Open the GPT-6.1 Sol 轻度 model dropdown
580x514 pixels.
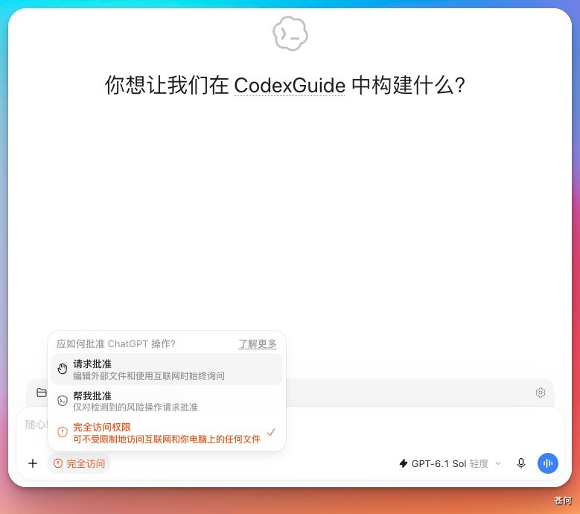[450, 463]
